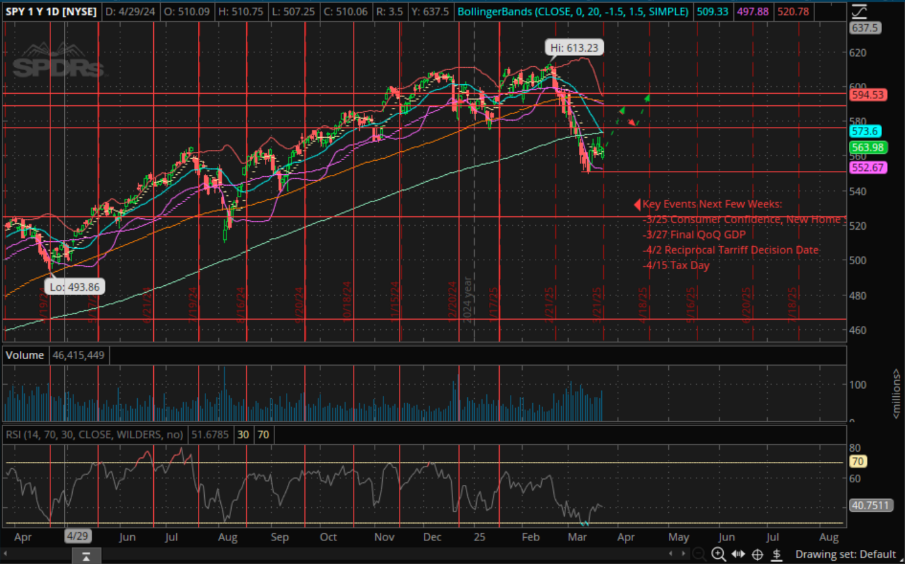Click the left pan arrow in bottom toolbar
The image size is (905, 564).
(671, 554)
